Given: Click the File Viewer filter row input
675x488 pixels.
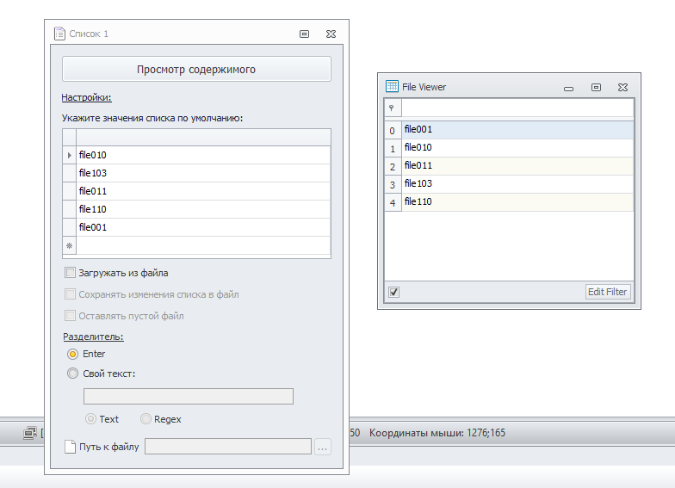Looking at the screenshot, I should click(517, 108).
